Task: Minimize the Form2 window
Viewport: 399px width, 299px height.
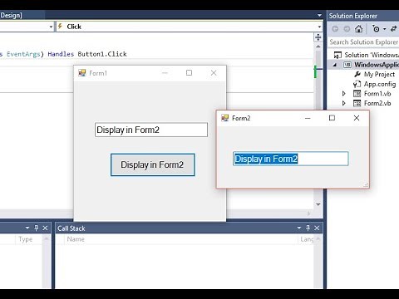Action: pos(308,118)
